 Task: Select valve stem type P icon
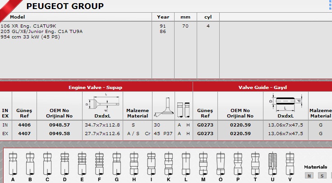coord(238,164)
